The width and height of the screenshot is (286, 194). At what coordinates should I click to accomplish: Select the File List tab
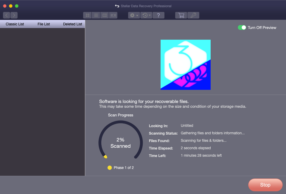43,24
